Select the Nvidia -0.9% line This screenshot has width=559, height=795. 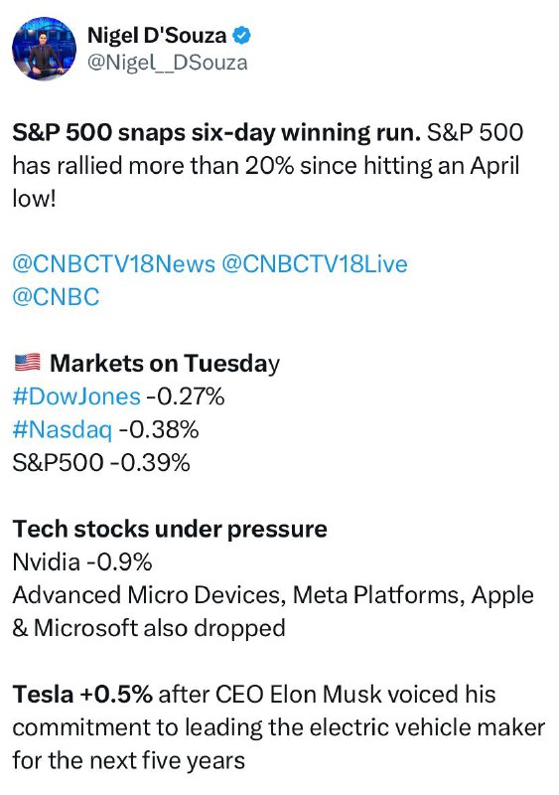point(82,561)
